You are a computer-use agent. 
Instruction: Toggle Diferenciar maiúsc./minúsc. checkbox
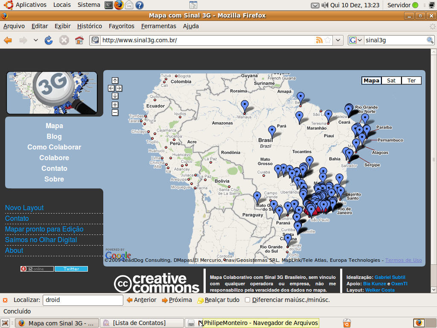coord(247,300)
